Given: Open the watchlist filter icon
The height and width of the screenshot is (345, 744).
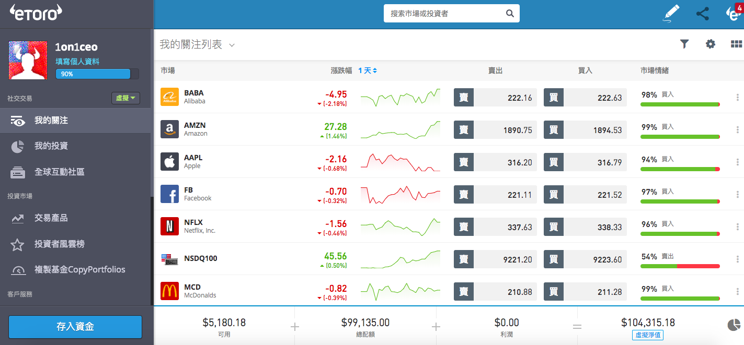Looking at the screenshot, I should pyautogui.click(x=684, y=44).
